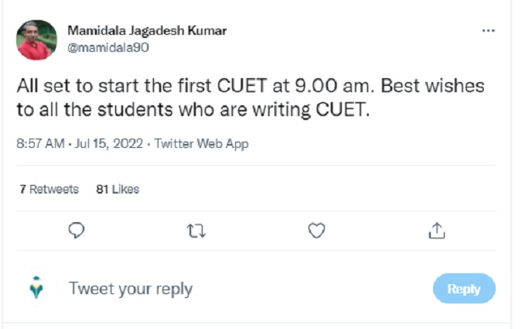Screen dimensions: 522x329
Task: Click the name Mamidala Jagadesh Kumar
Action: tap(147, 31)
